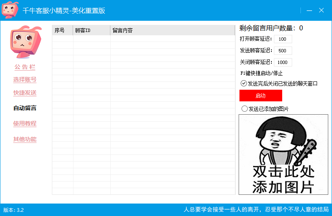Click the large pink TV mascot in sidebar

25,42
